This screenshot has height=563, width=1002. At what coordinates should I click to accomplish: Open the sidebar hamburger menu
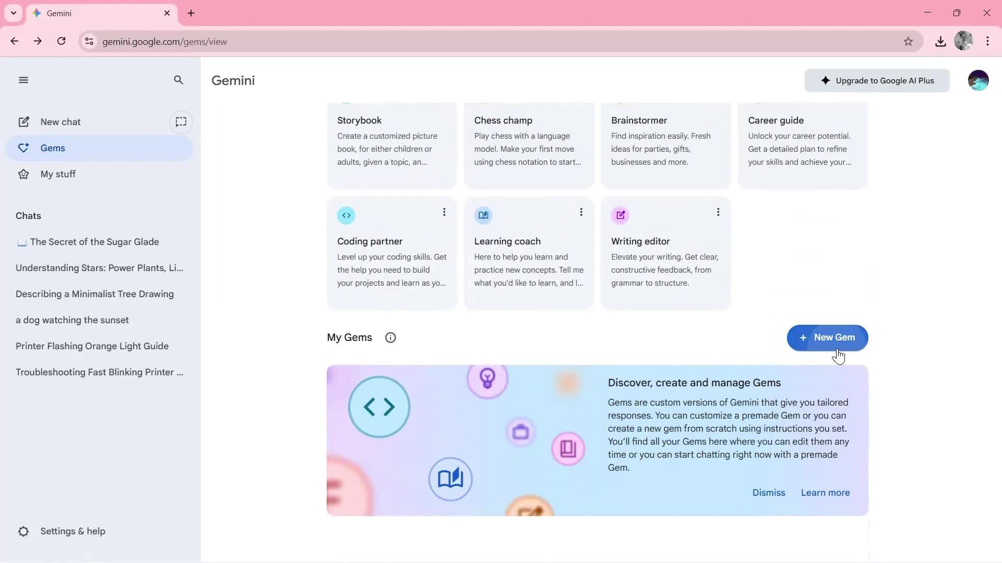click(23, 80)
